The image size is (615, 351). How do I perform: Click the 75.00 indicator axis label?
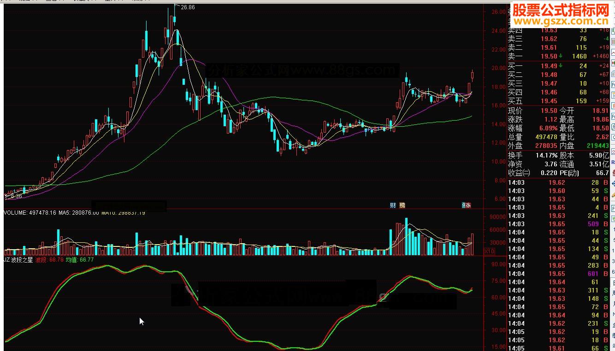pyautogui.click(x=498, y=281)
